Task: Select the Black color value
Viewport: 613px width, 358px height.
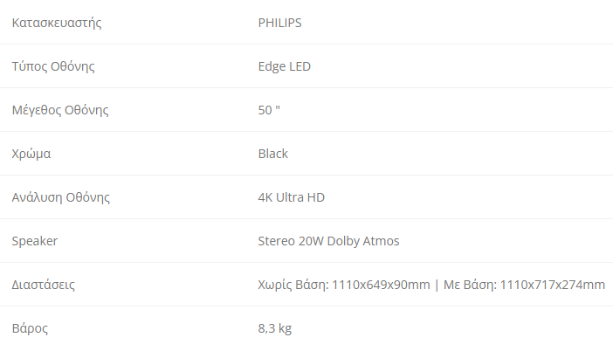Action: click(x=272, y=154)
